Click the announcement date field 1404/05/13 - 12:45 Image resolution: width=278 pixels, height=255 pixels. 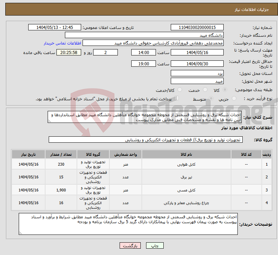[x=55, y=28]
